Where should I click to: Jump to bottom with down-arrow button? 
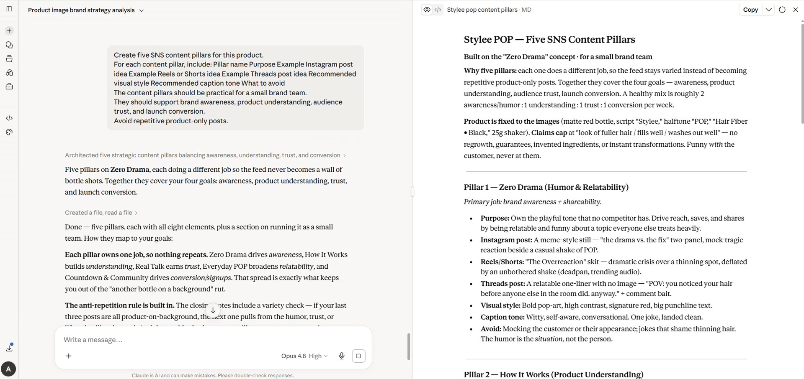point(213,310)
